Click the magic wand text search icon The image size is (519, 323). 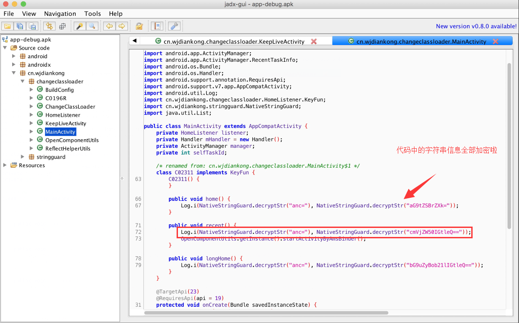pyautogui.click(x=80, y=26)
